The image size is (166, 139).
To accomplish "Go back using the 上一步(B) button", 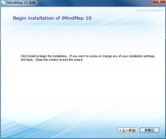I will (x=127, y=130).
